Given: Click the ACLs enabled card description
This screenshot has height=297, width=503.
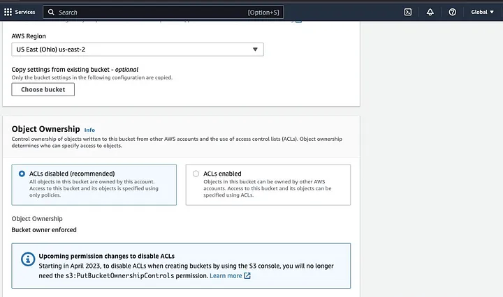Looking at the screenshot, I should [x=267, y=188].
